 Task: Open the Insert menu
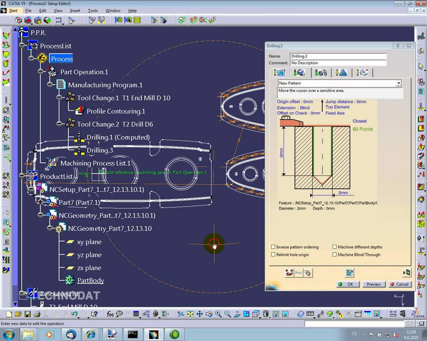click(75, 10)
